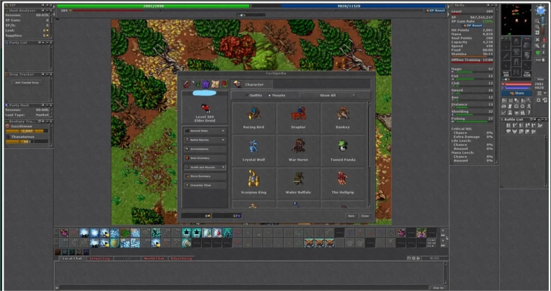Open the hamburger menu dropdown beside Store
This screenshot has width=551, height=291.
541,93
